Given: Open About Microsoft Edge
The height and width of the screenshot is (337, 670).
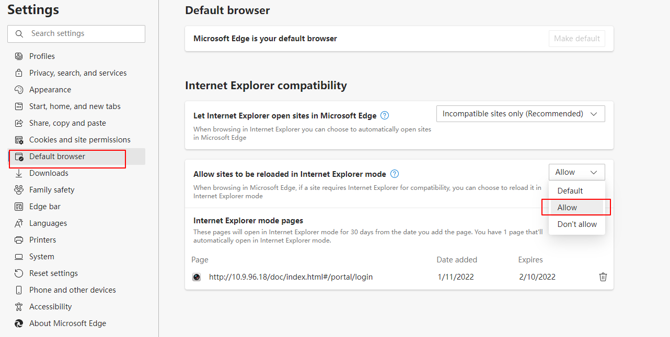Looking at the screenshot, I should coord(76,323).
